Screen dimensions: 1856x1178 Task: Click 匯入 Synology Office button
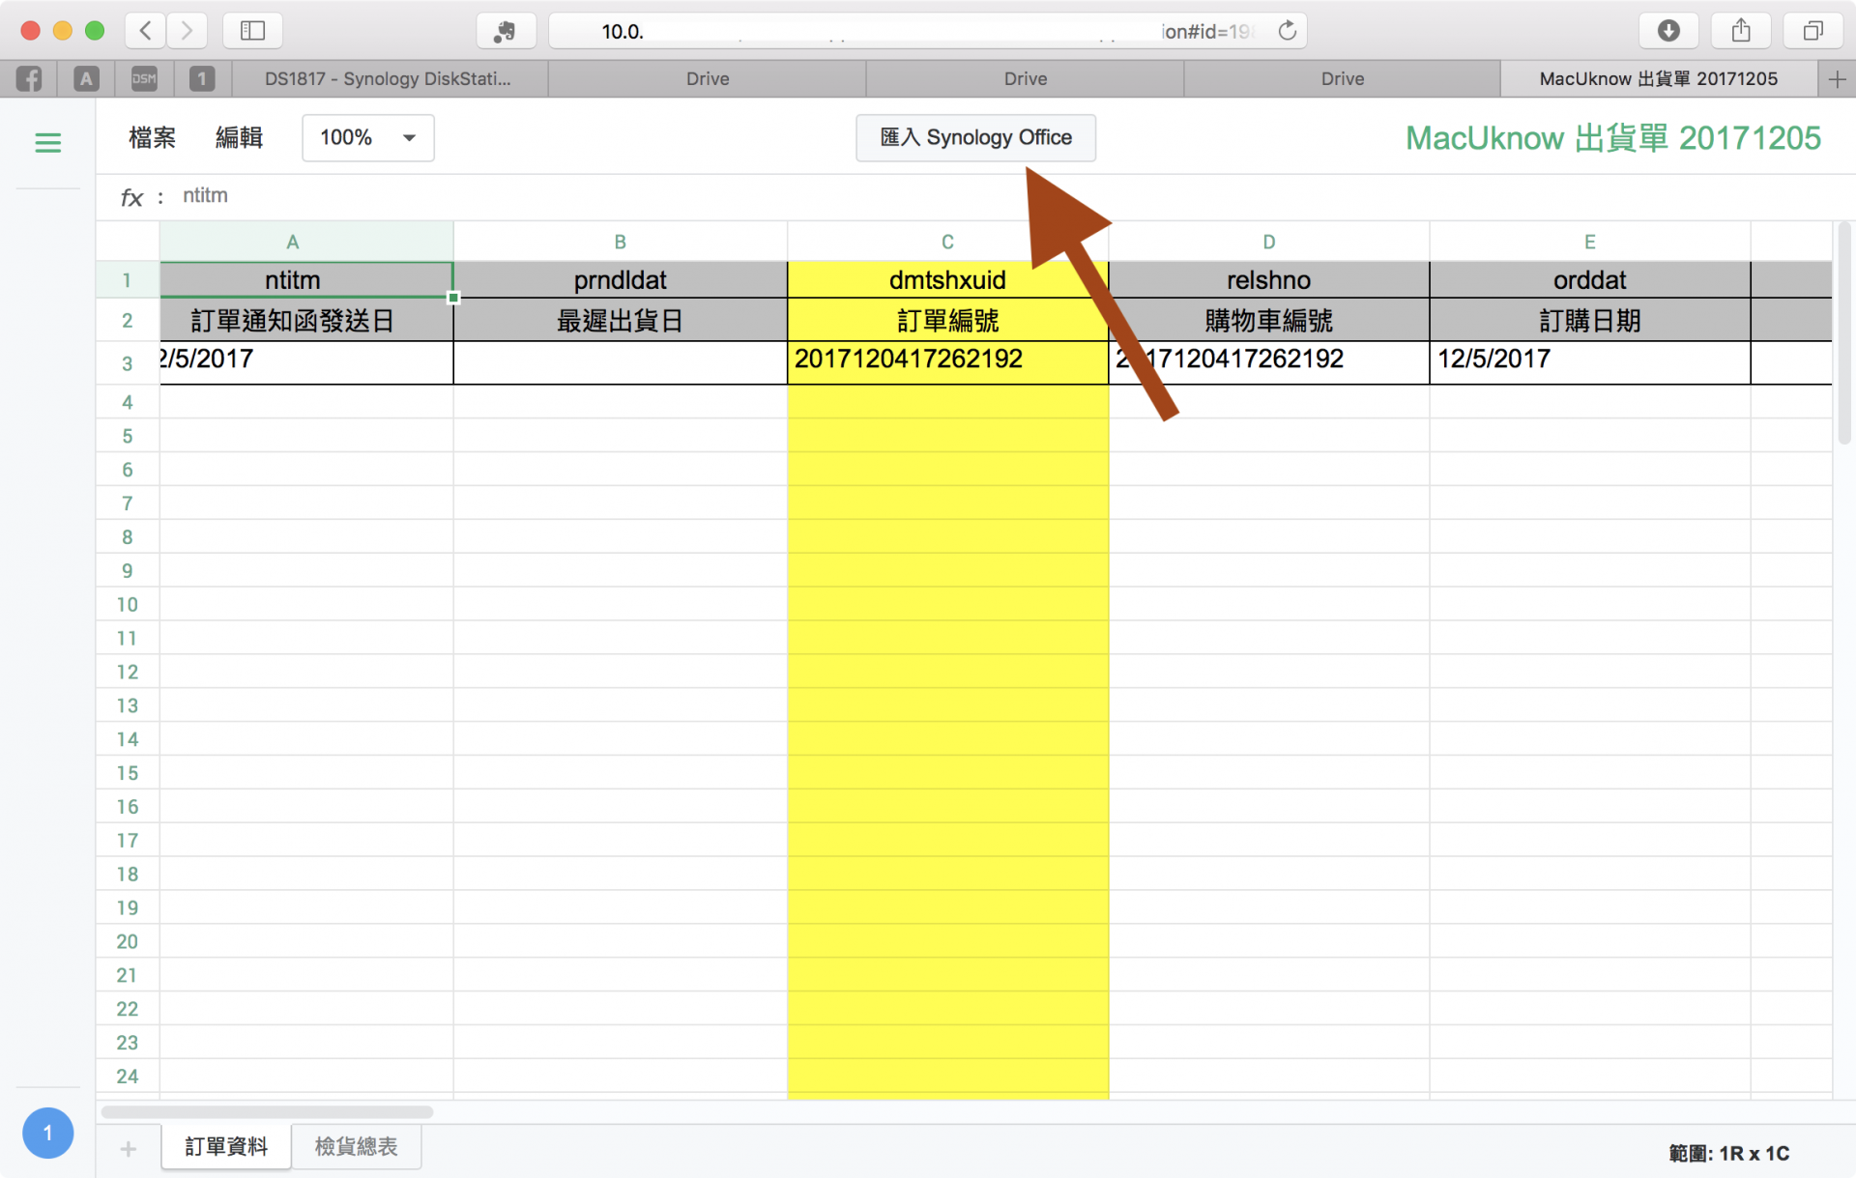tap(974, 138)
